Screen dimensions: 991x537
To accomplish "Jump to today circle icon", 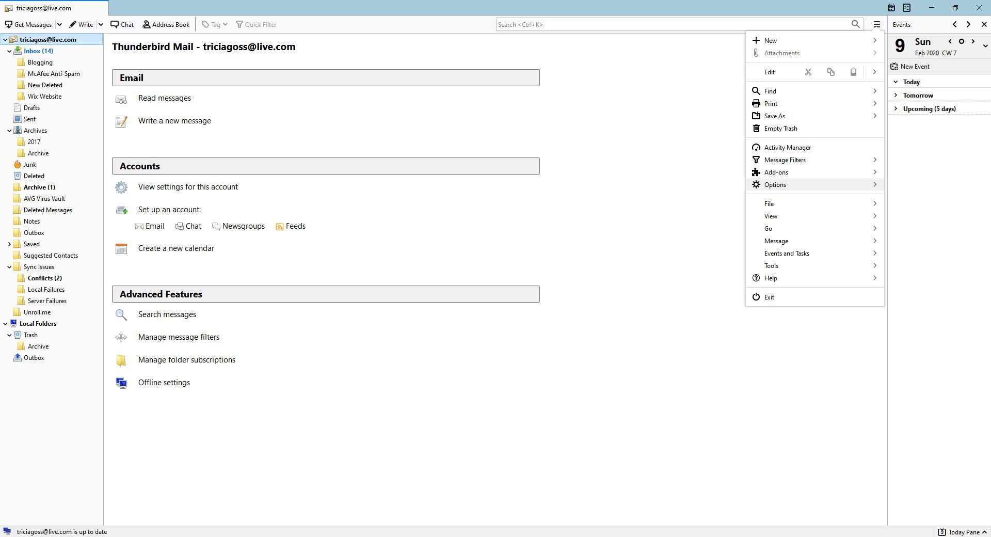I will coord(961,41).
